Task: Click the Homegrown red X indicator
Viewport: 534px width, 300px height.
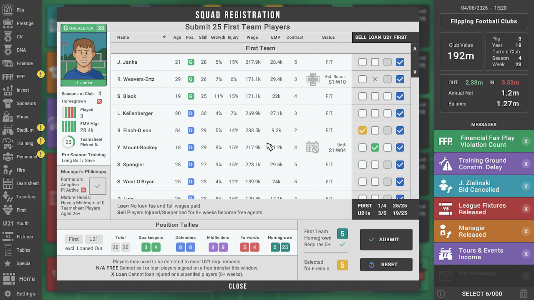Action: [x=99, y=101]
